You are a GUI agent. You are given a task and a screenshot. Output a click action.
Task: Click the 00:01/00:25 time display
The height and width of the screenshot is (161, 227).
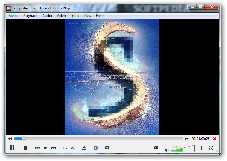click(x=200, y=139)
